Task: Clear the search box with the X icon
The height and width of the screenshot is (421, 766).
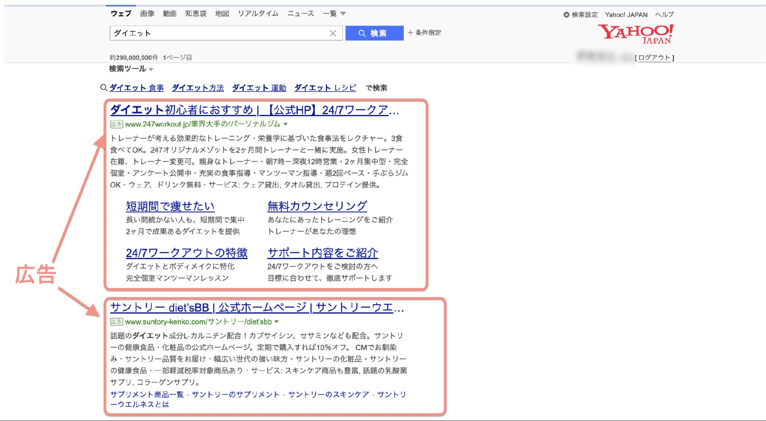Action: pos(333,33)
